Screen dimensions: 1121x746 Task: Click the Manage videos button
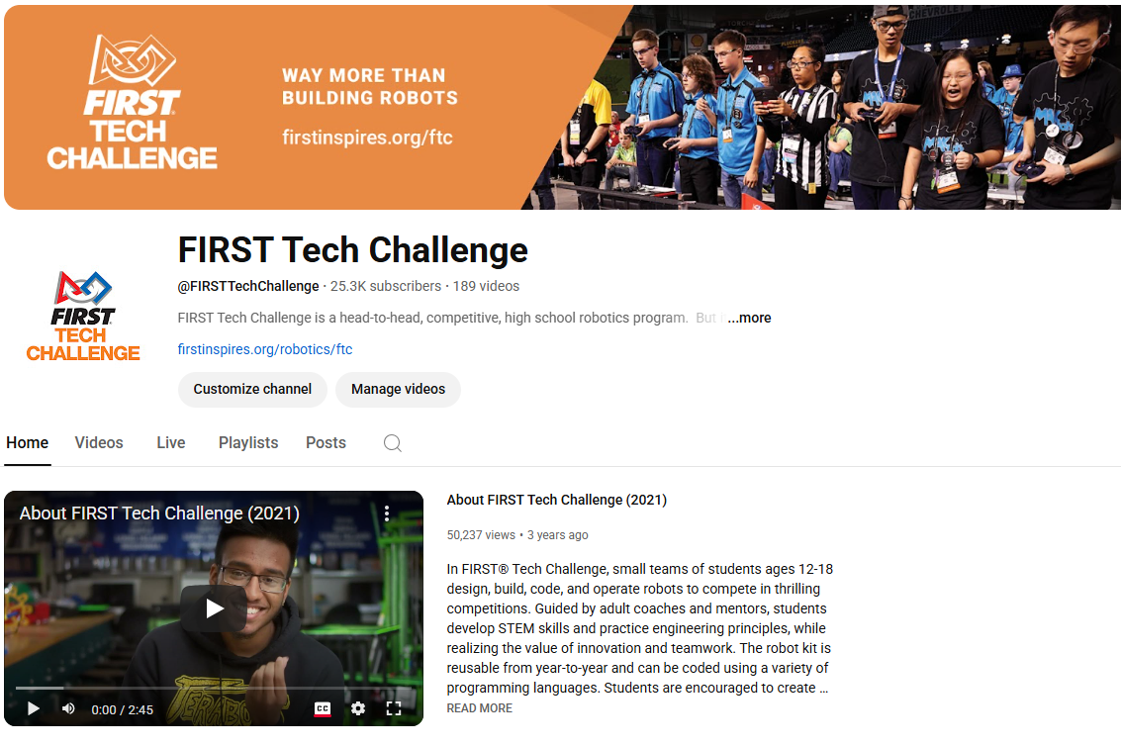[398, 389]
